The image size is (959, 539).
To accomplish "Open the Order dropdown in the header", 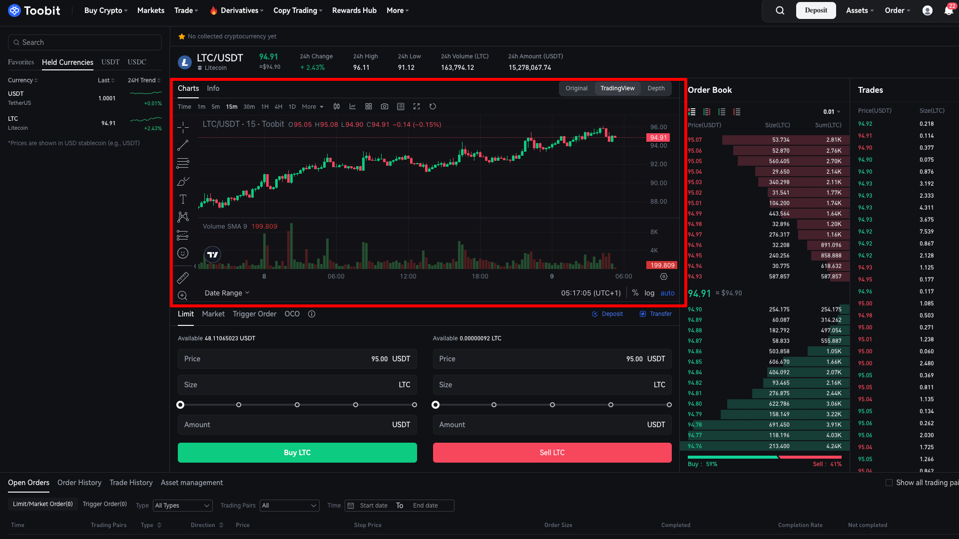I will coord(898,10).
